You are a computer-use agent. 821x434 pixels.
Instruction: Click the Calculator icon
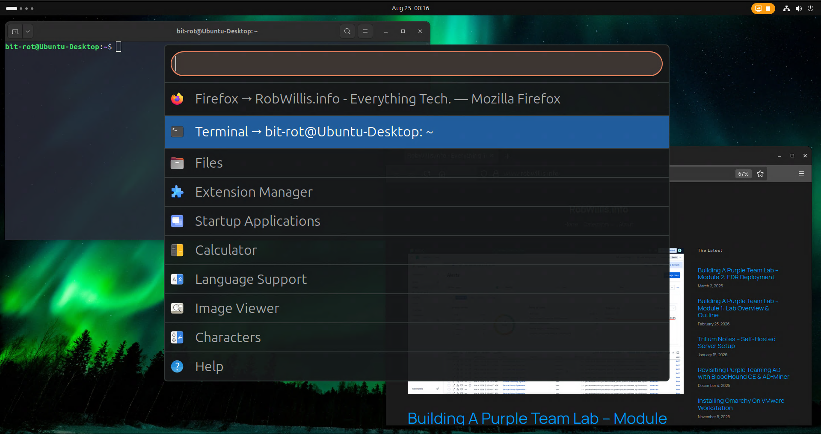point(177,250)
